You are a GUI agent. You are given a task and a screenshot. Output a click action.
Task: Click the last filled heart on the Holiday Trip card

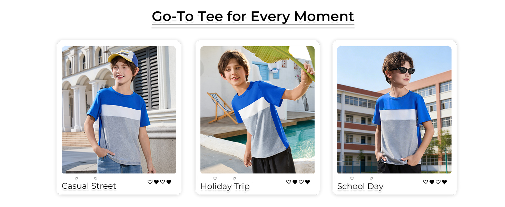[307, 182]
